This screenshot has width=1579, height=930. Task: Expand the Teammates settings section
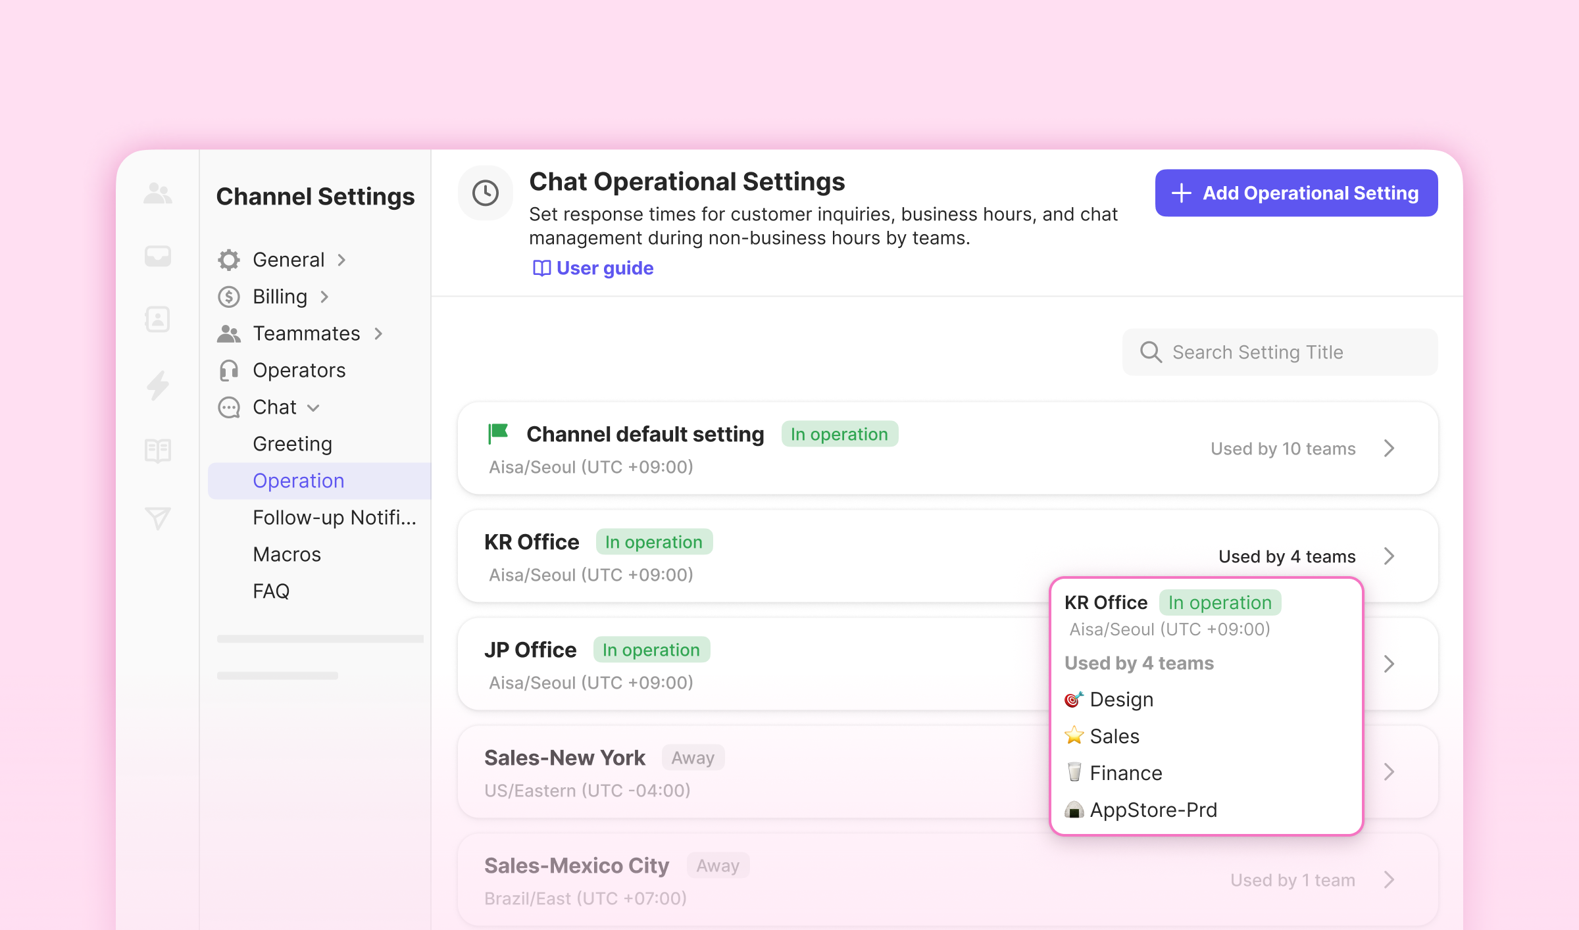(307, 333)
